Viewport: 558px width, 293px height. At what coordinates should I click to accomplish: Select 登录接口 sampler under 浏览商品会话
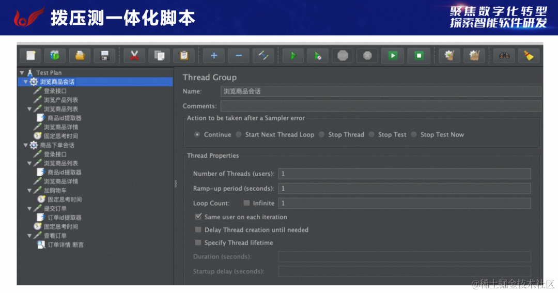point(55,91)
